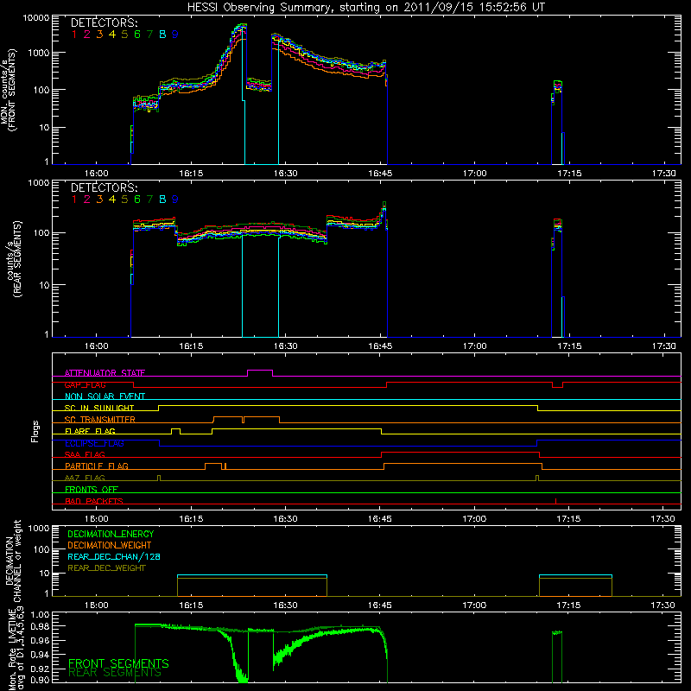Click the FLARE_FLAG label

[90, 431]
